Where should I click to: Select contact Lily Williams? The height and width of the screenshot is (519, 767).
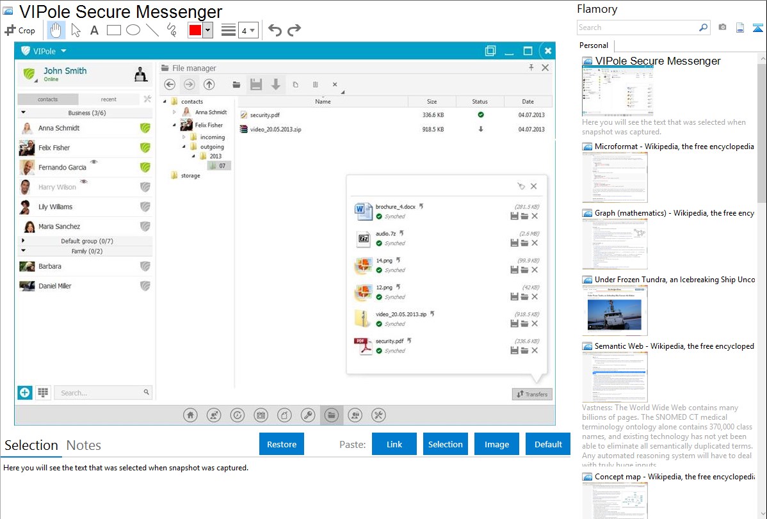coord(85,207)
